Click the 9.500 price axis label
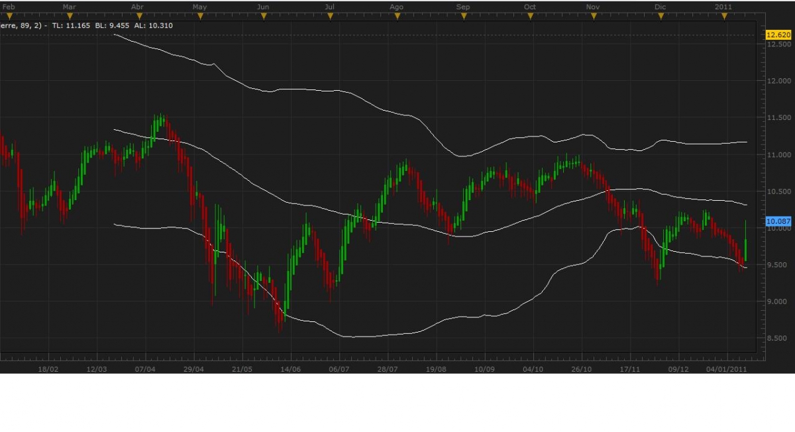Viewport: 795px width, 432px height. (x=778, y=265)
